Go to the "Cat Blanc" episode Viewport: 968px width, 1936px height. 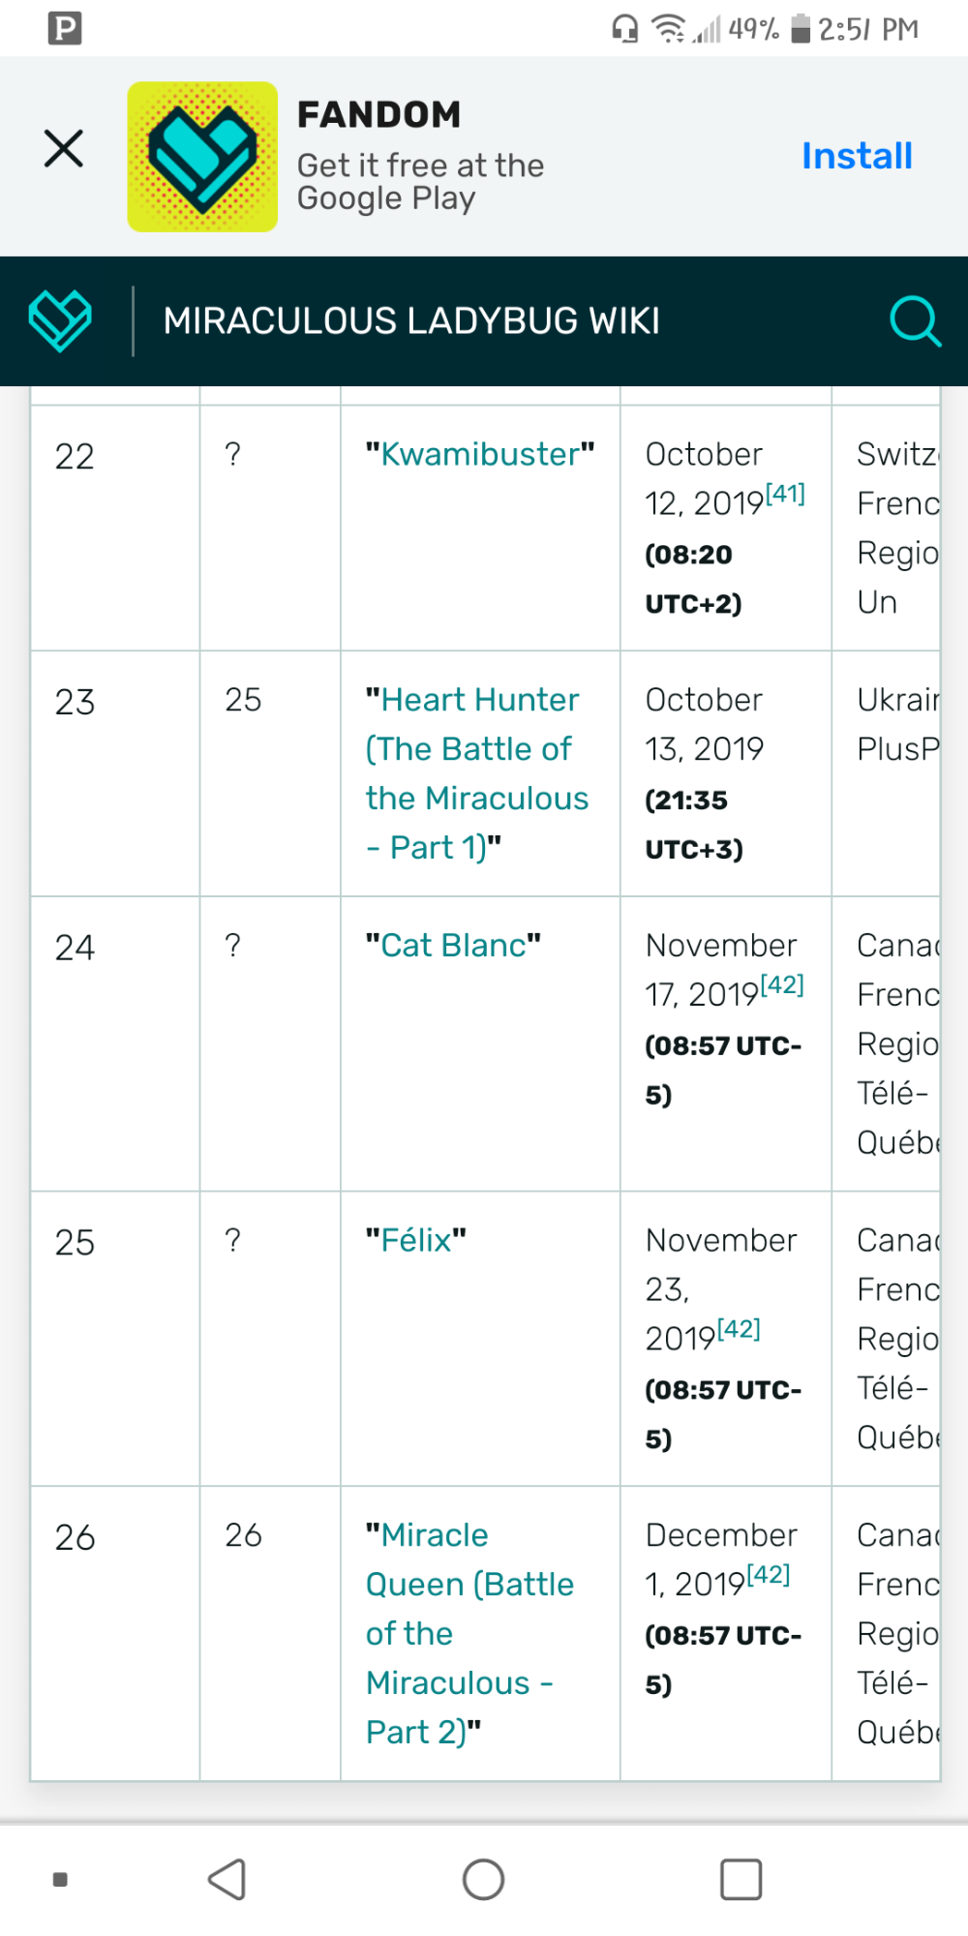pyautogui.click(x=453, y=945)
